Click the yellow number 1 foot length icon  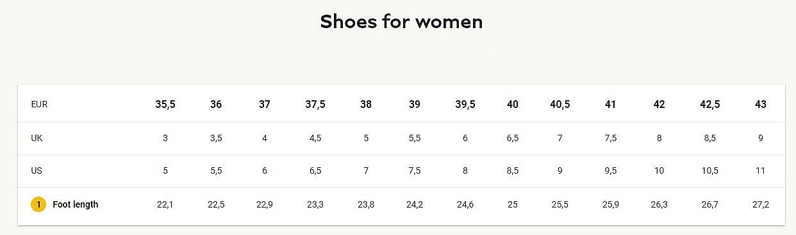pyautogui.click(x=38, y=204)
